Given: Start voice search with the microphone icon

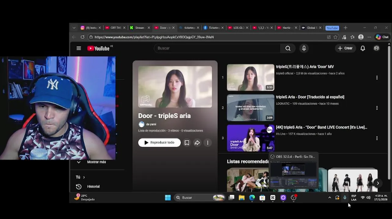Looking at the screenshot, I should [304, 48].
